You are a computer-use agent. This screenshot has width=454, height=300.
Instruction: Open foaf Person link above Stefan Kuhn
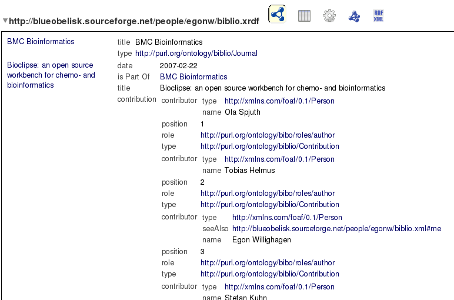tap(279, 286)
